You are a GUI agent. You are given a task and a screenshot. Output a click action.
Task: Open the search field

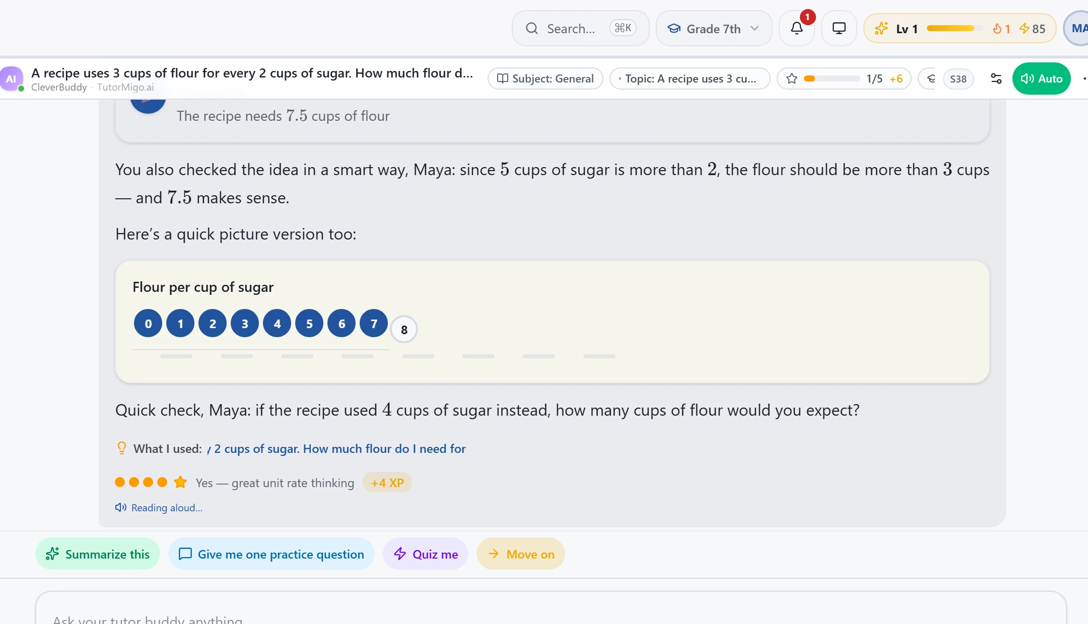[x=580, y=28]
